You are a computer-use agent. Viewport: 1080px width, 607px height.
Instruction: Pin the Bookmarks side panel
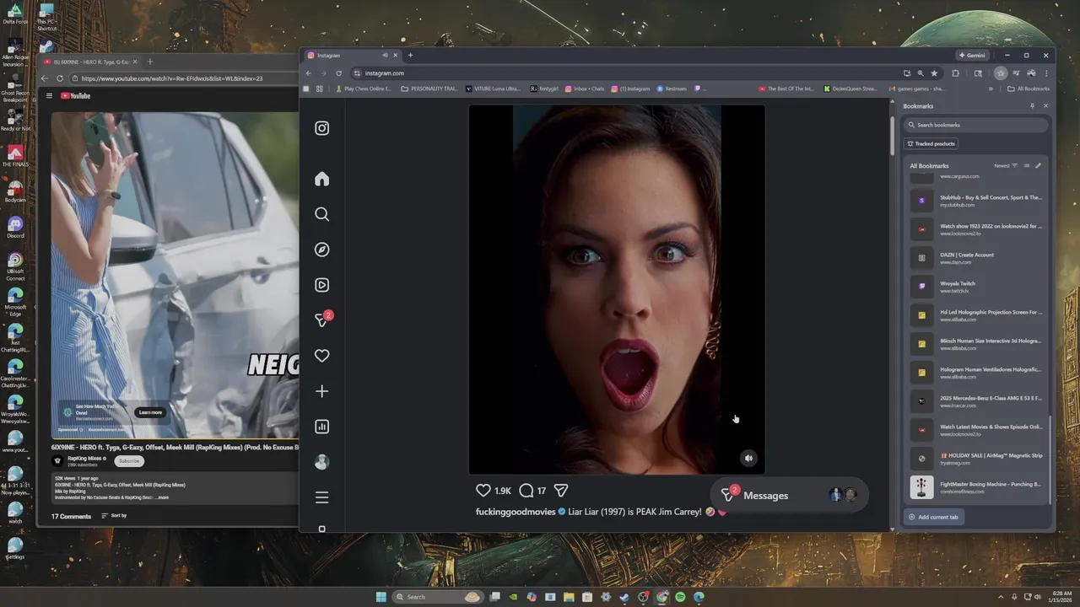1032,106
